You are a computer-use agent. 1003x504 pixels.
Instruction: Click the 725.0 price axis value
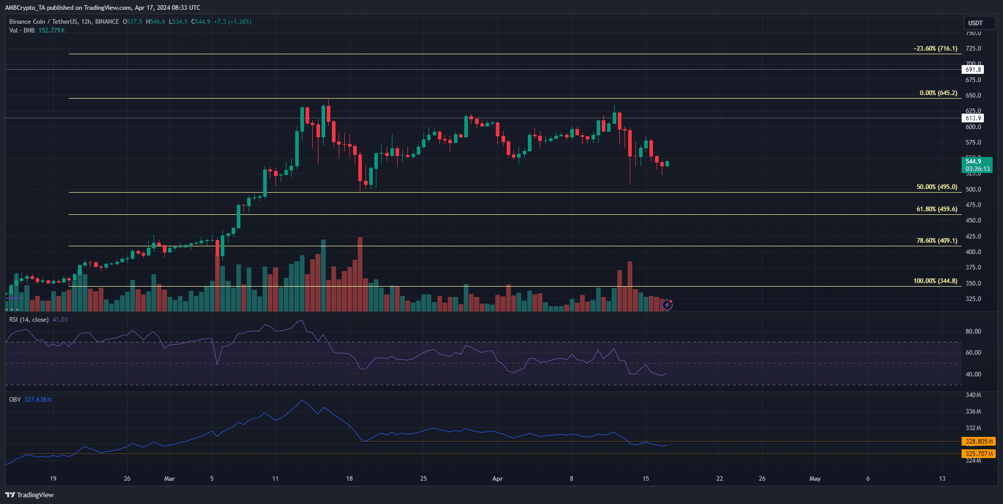pyautogui.click(x=973, y=49)
